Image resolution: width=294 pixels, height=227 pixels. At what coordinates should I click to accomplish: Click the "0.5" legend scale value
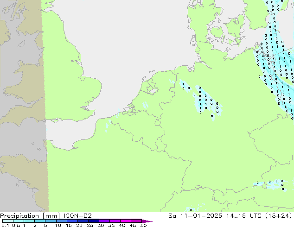click(x=16, y=225)
